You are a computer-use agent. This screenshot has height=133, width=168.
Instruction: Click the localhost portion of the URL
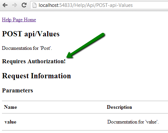pyautogui.click(x=49, y=5)
